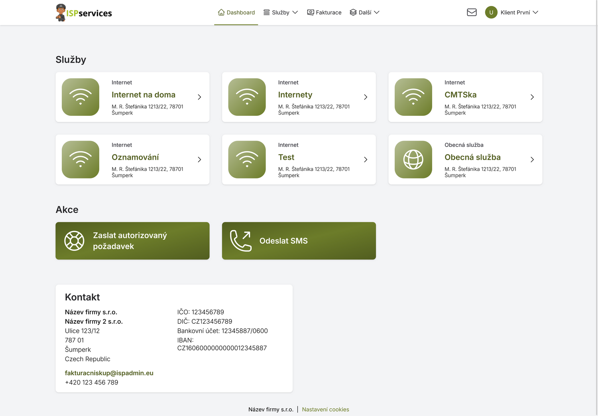This screenshot has height=416, width=598.
Task: Open the Další menu
Action: [x=364, y=12]
